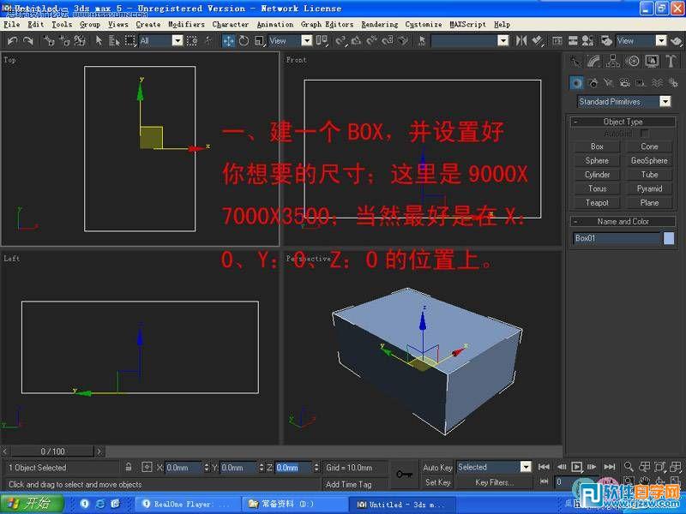Toggle Set Key mode
Screen dimensions: 686x514
[439, 481]
